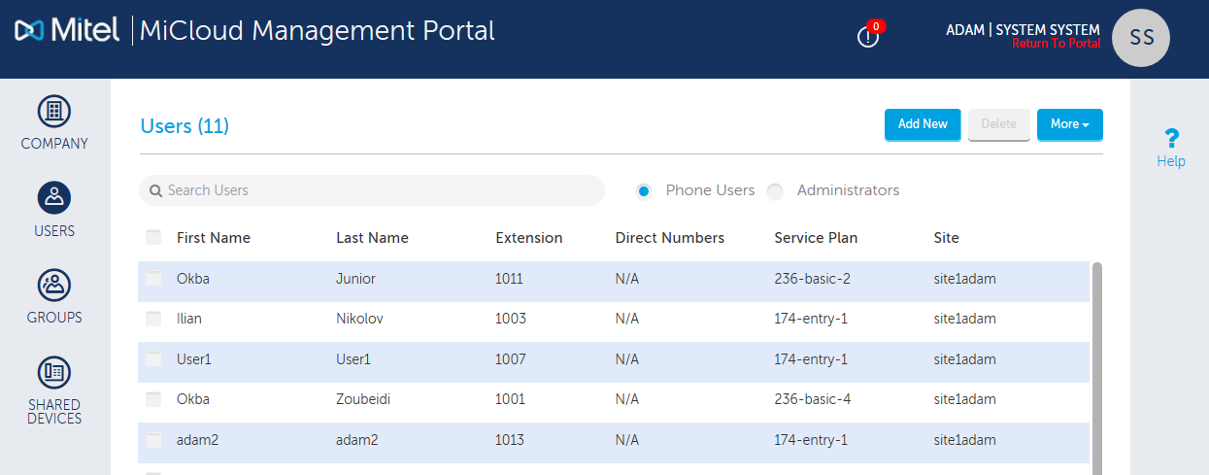Choose the Phone Users radio option

coord(644,191)
